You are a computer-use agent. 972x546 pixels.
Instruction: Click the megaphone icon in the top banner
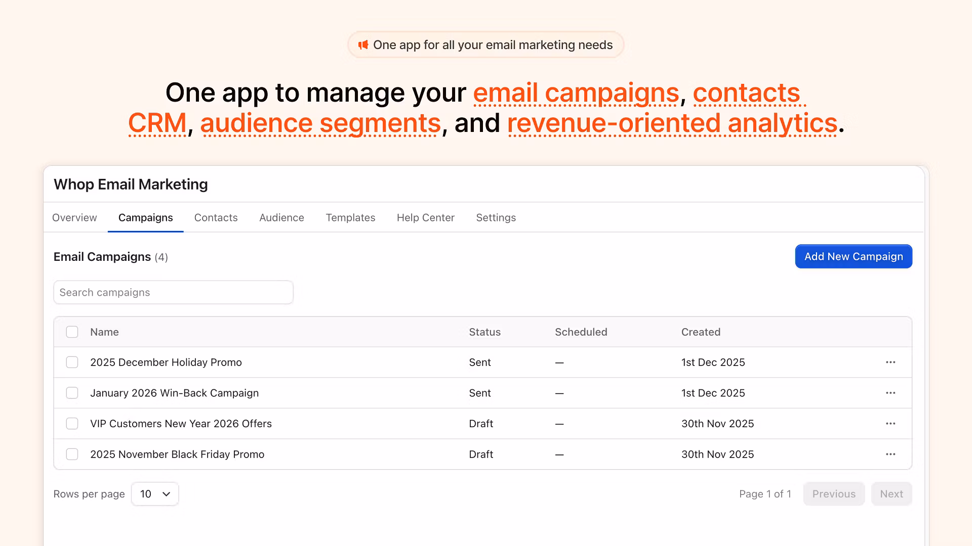[363, 45]
